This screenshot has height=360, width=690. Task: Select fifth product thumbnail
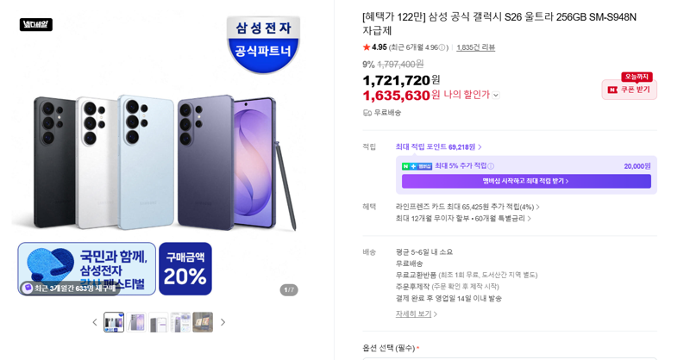point(203,322)
